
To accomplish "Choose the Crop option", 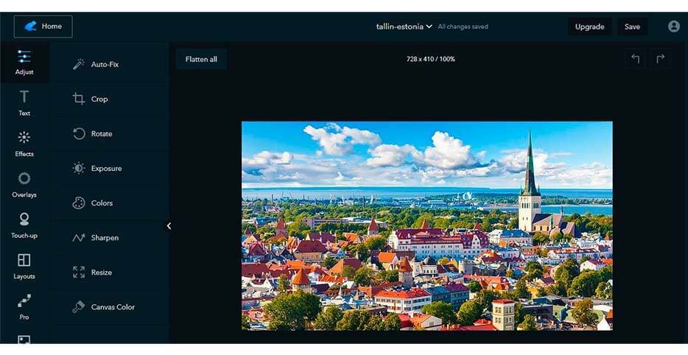I will (x=99, y=99).
